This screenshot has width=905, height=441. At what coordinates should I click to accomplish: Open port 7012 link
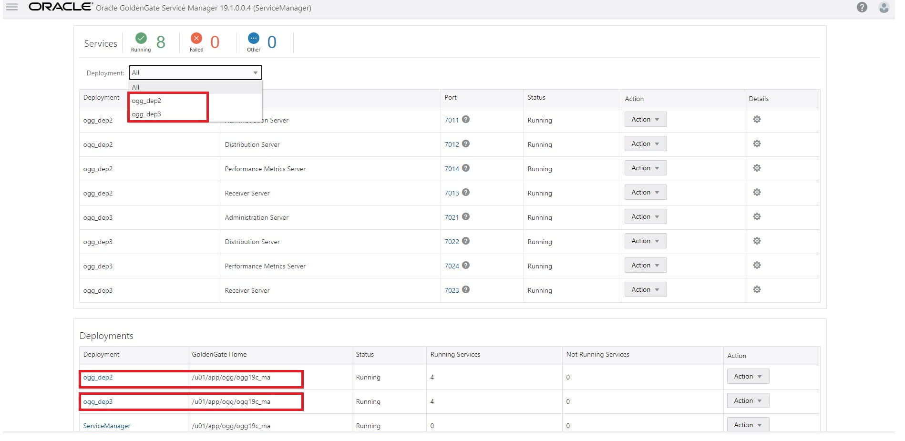452,144
